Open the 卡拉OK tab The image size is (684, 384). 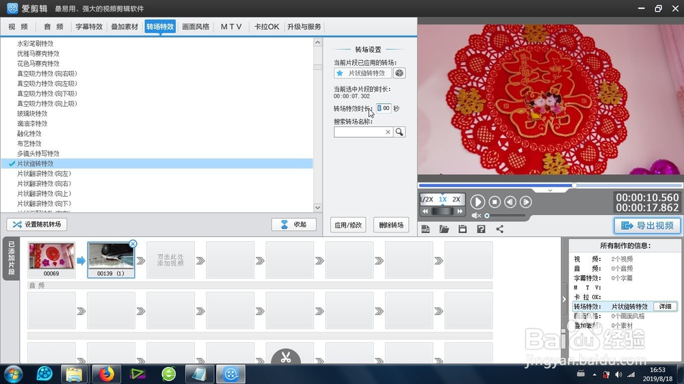[x=267, y=27]
